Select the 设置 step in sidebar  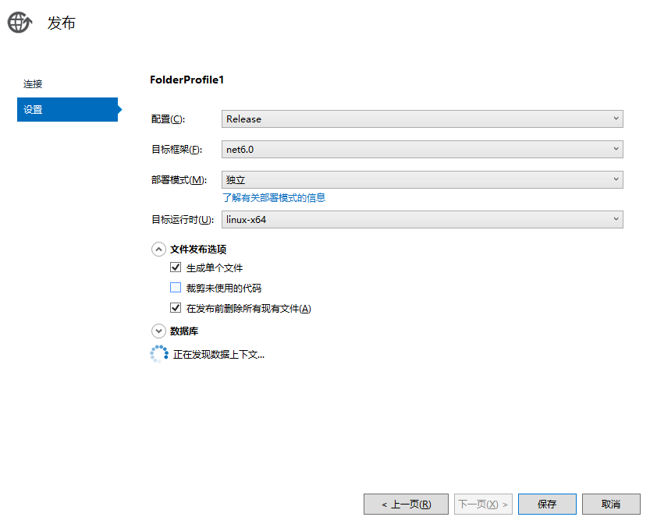(67, 110)
